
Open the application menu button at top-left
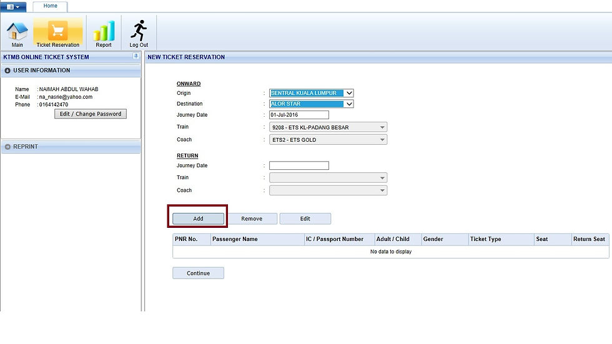point(13,7)
